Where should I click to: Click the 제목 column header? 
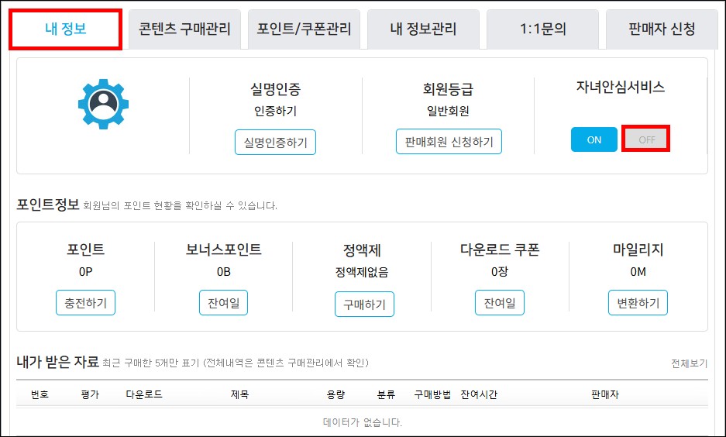click(240, 394)
